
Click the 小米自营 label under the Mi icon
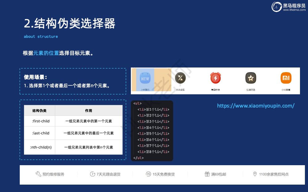pyautogui.click(x=286, y=90)
